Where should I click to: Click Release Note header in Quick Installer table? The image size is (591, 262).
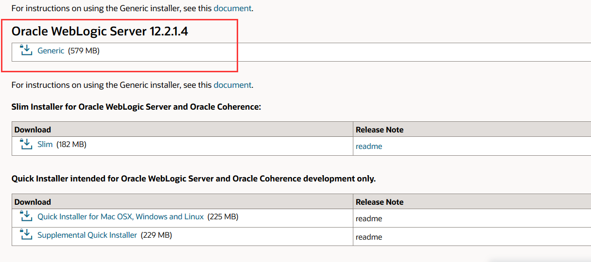click(x=380, y=202)
